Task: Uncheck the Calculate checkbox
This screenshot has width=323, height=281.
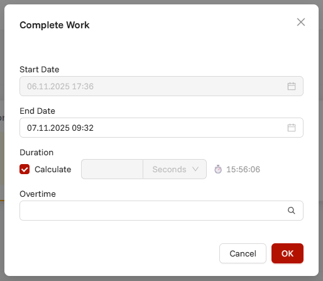Action: tap(25, 169)
